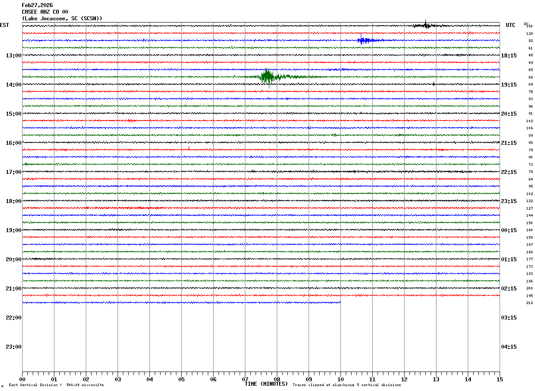Viewport: 535px width, 391px height.
Task: Click the DC offset value "66"
Action: [x=531, y=77]
